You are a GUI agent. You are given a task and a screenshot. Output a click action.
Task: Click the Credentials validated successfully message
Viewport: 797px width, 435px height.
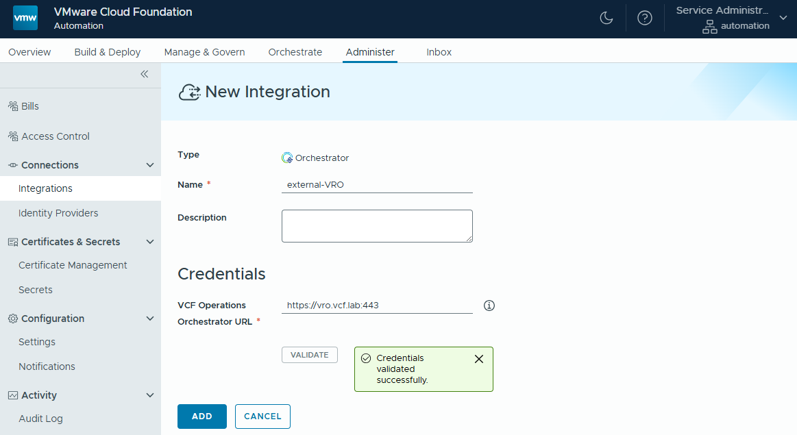pos(402,369)
